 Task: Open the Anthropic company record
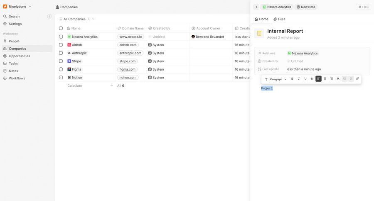(77, 53)
